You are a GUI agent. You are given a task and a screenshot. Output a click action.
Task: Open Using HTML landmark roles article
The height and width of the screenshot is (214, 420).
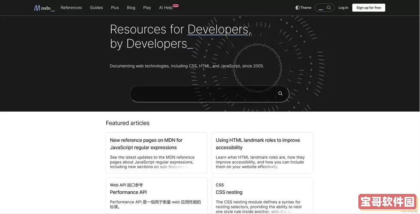pos(258,144)
